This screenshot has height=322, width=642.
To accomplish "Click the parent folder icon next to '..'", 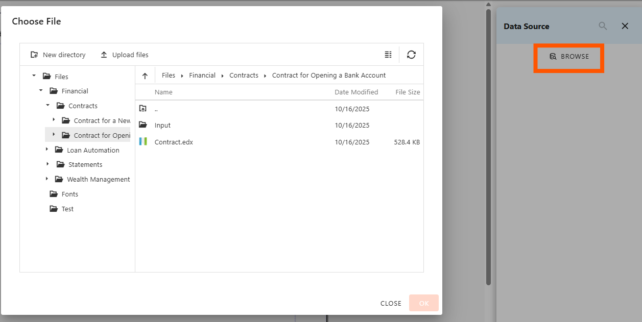I will (143, 109).
